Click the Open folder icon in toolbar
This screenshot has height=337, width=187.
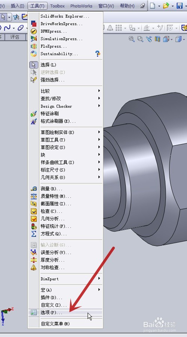point(166,6)
